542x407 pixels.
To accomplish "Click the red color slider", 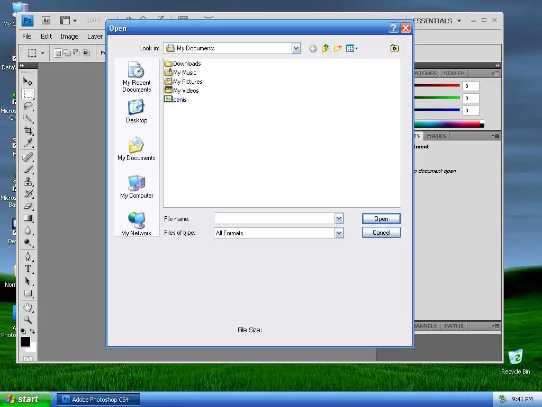I will click(x=437, y=85).
